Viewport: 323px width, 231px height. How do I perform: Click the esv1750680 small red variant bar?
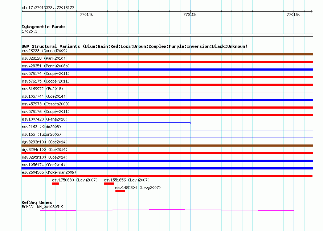(x=55, y=184)
